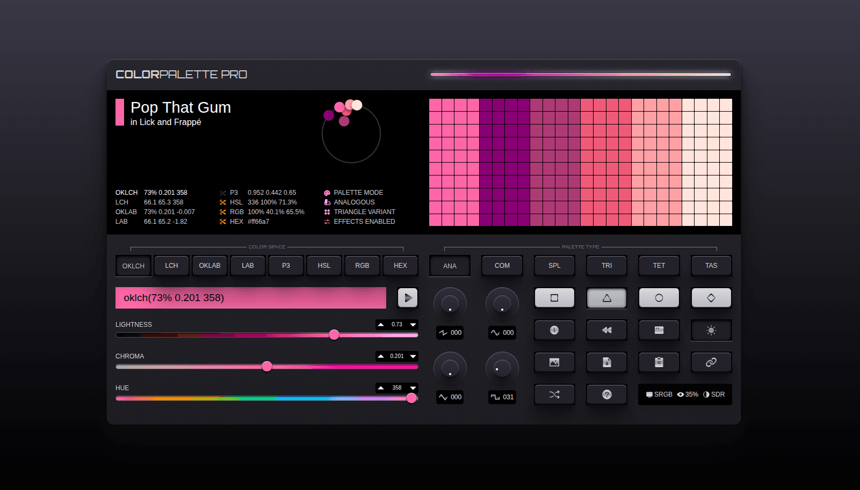The image size is (860, 490).
Task: Open the Hue value dropdown
Action: coord(413,387)
